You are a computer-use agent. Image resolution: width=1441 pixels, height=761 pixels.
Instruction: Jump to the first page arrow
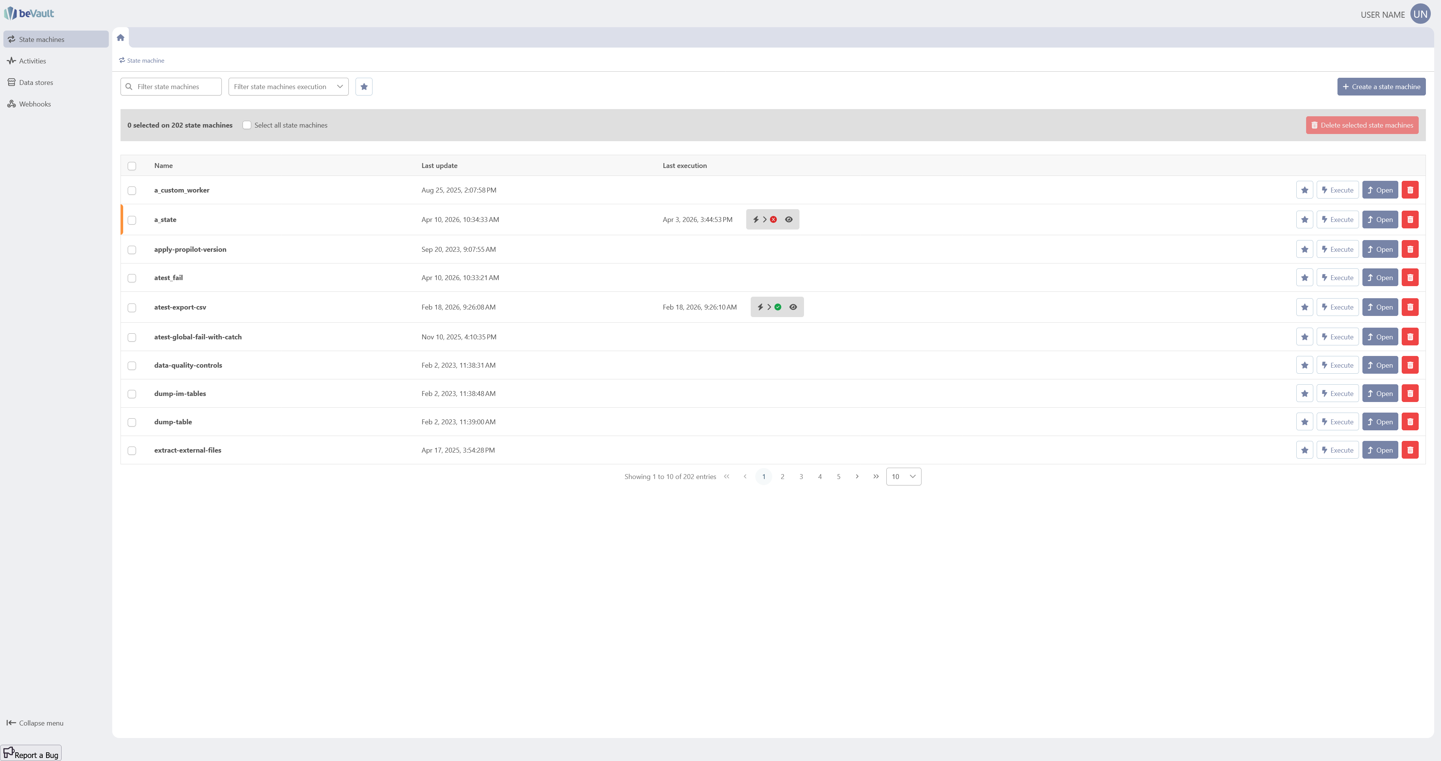pyautogui.click(x=727, y=477)
